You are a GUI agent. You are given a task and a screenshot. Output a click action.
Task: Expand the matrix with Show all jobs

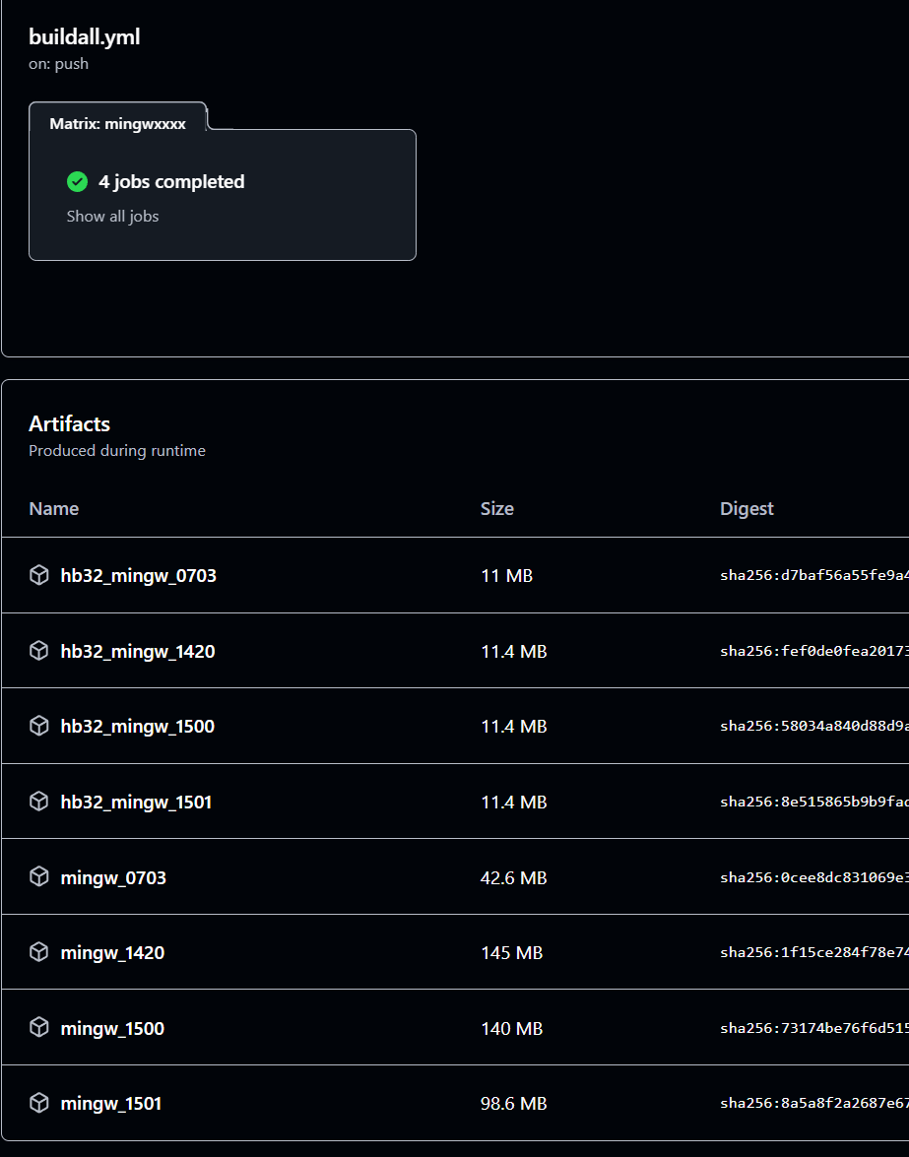[112, 217]
